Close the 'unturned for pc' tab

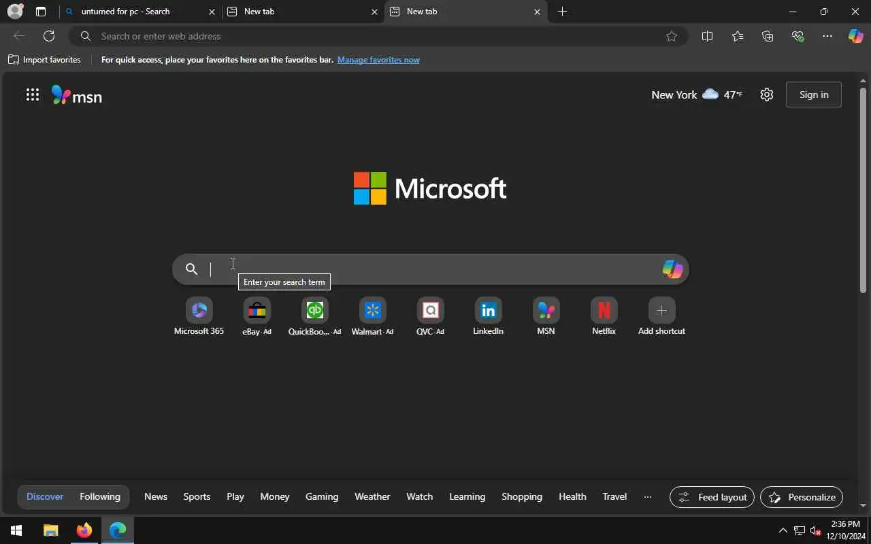212,12
